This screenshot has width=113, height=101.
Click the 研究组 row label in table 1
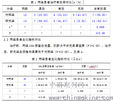coord(10,21)
